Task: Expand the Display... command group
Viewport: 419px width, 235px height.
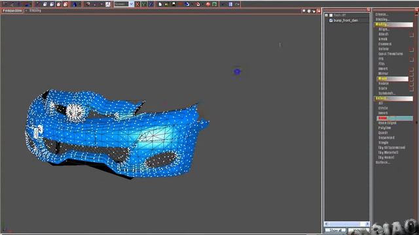Action: pos(382,20)
